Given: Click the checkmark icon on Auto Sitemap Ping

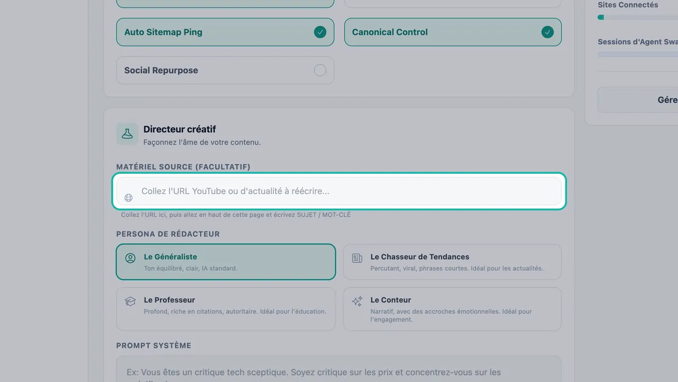Looking at the screenshot, I should [320, 32].
